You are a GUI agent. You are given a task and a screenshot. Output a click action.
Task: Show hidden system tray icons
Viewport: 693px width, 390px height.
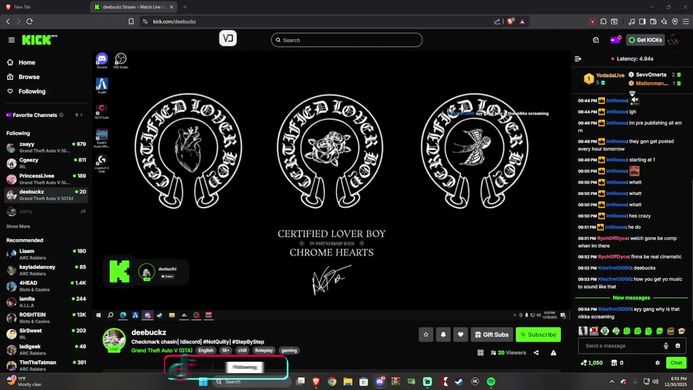(612, 381)
